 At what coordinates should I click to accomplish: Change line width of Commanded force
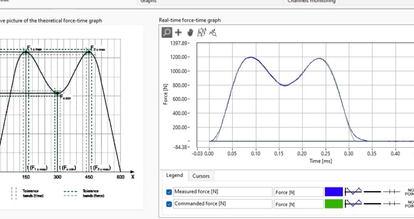tap(372, 204)
